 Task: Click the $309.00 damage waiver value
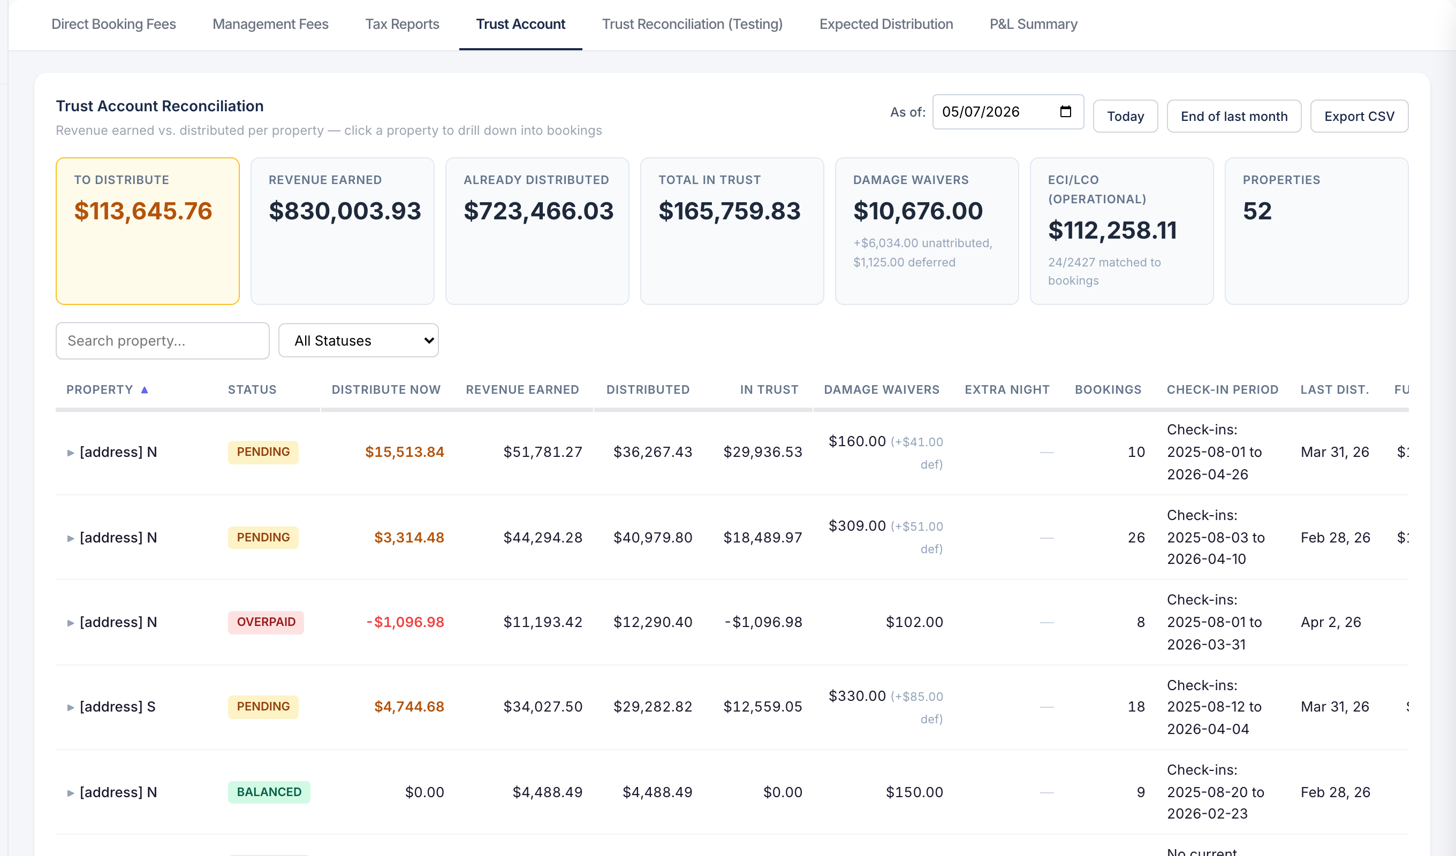point(857,525)
